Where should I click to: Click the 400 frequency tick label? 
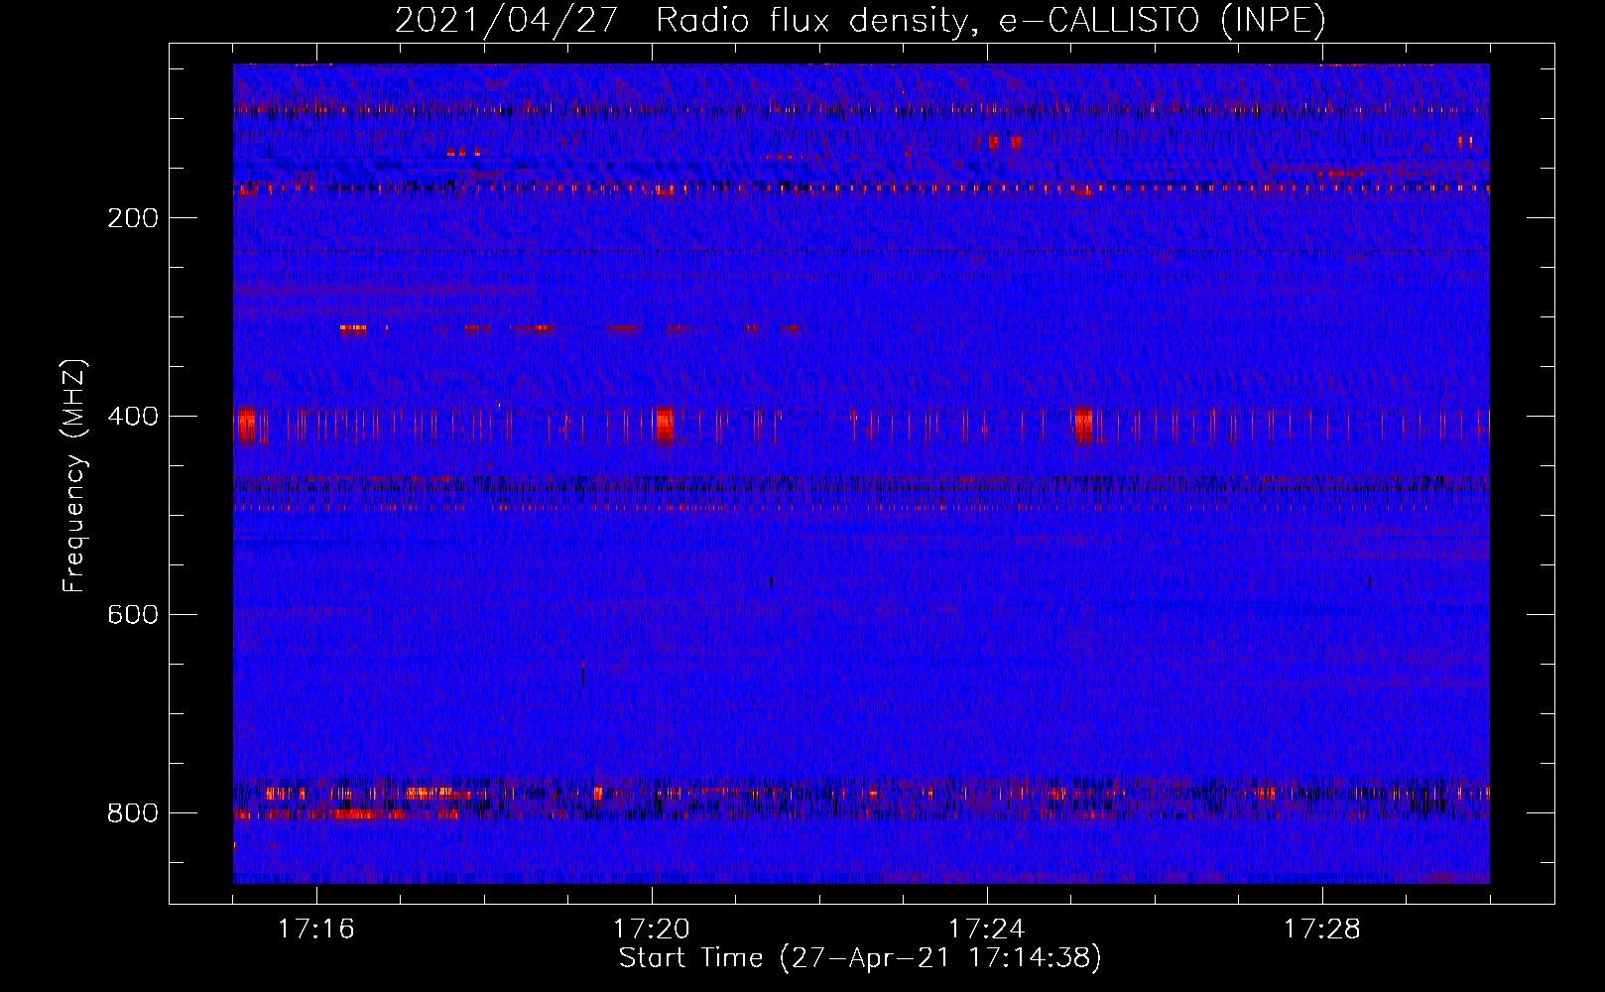[x=132, y=417]
